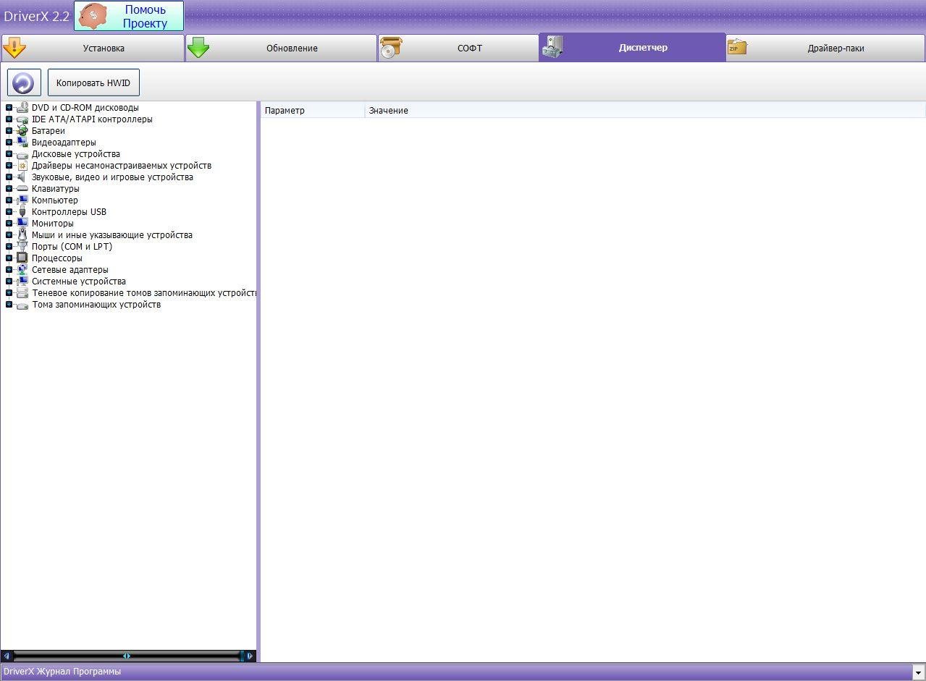Open the Драйвер-паки tab
This screenshot has height=681, width=926.
[x=825, y=48]
